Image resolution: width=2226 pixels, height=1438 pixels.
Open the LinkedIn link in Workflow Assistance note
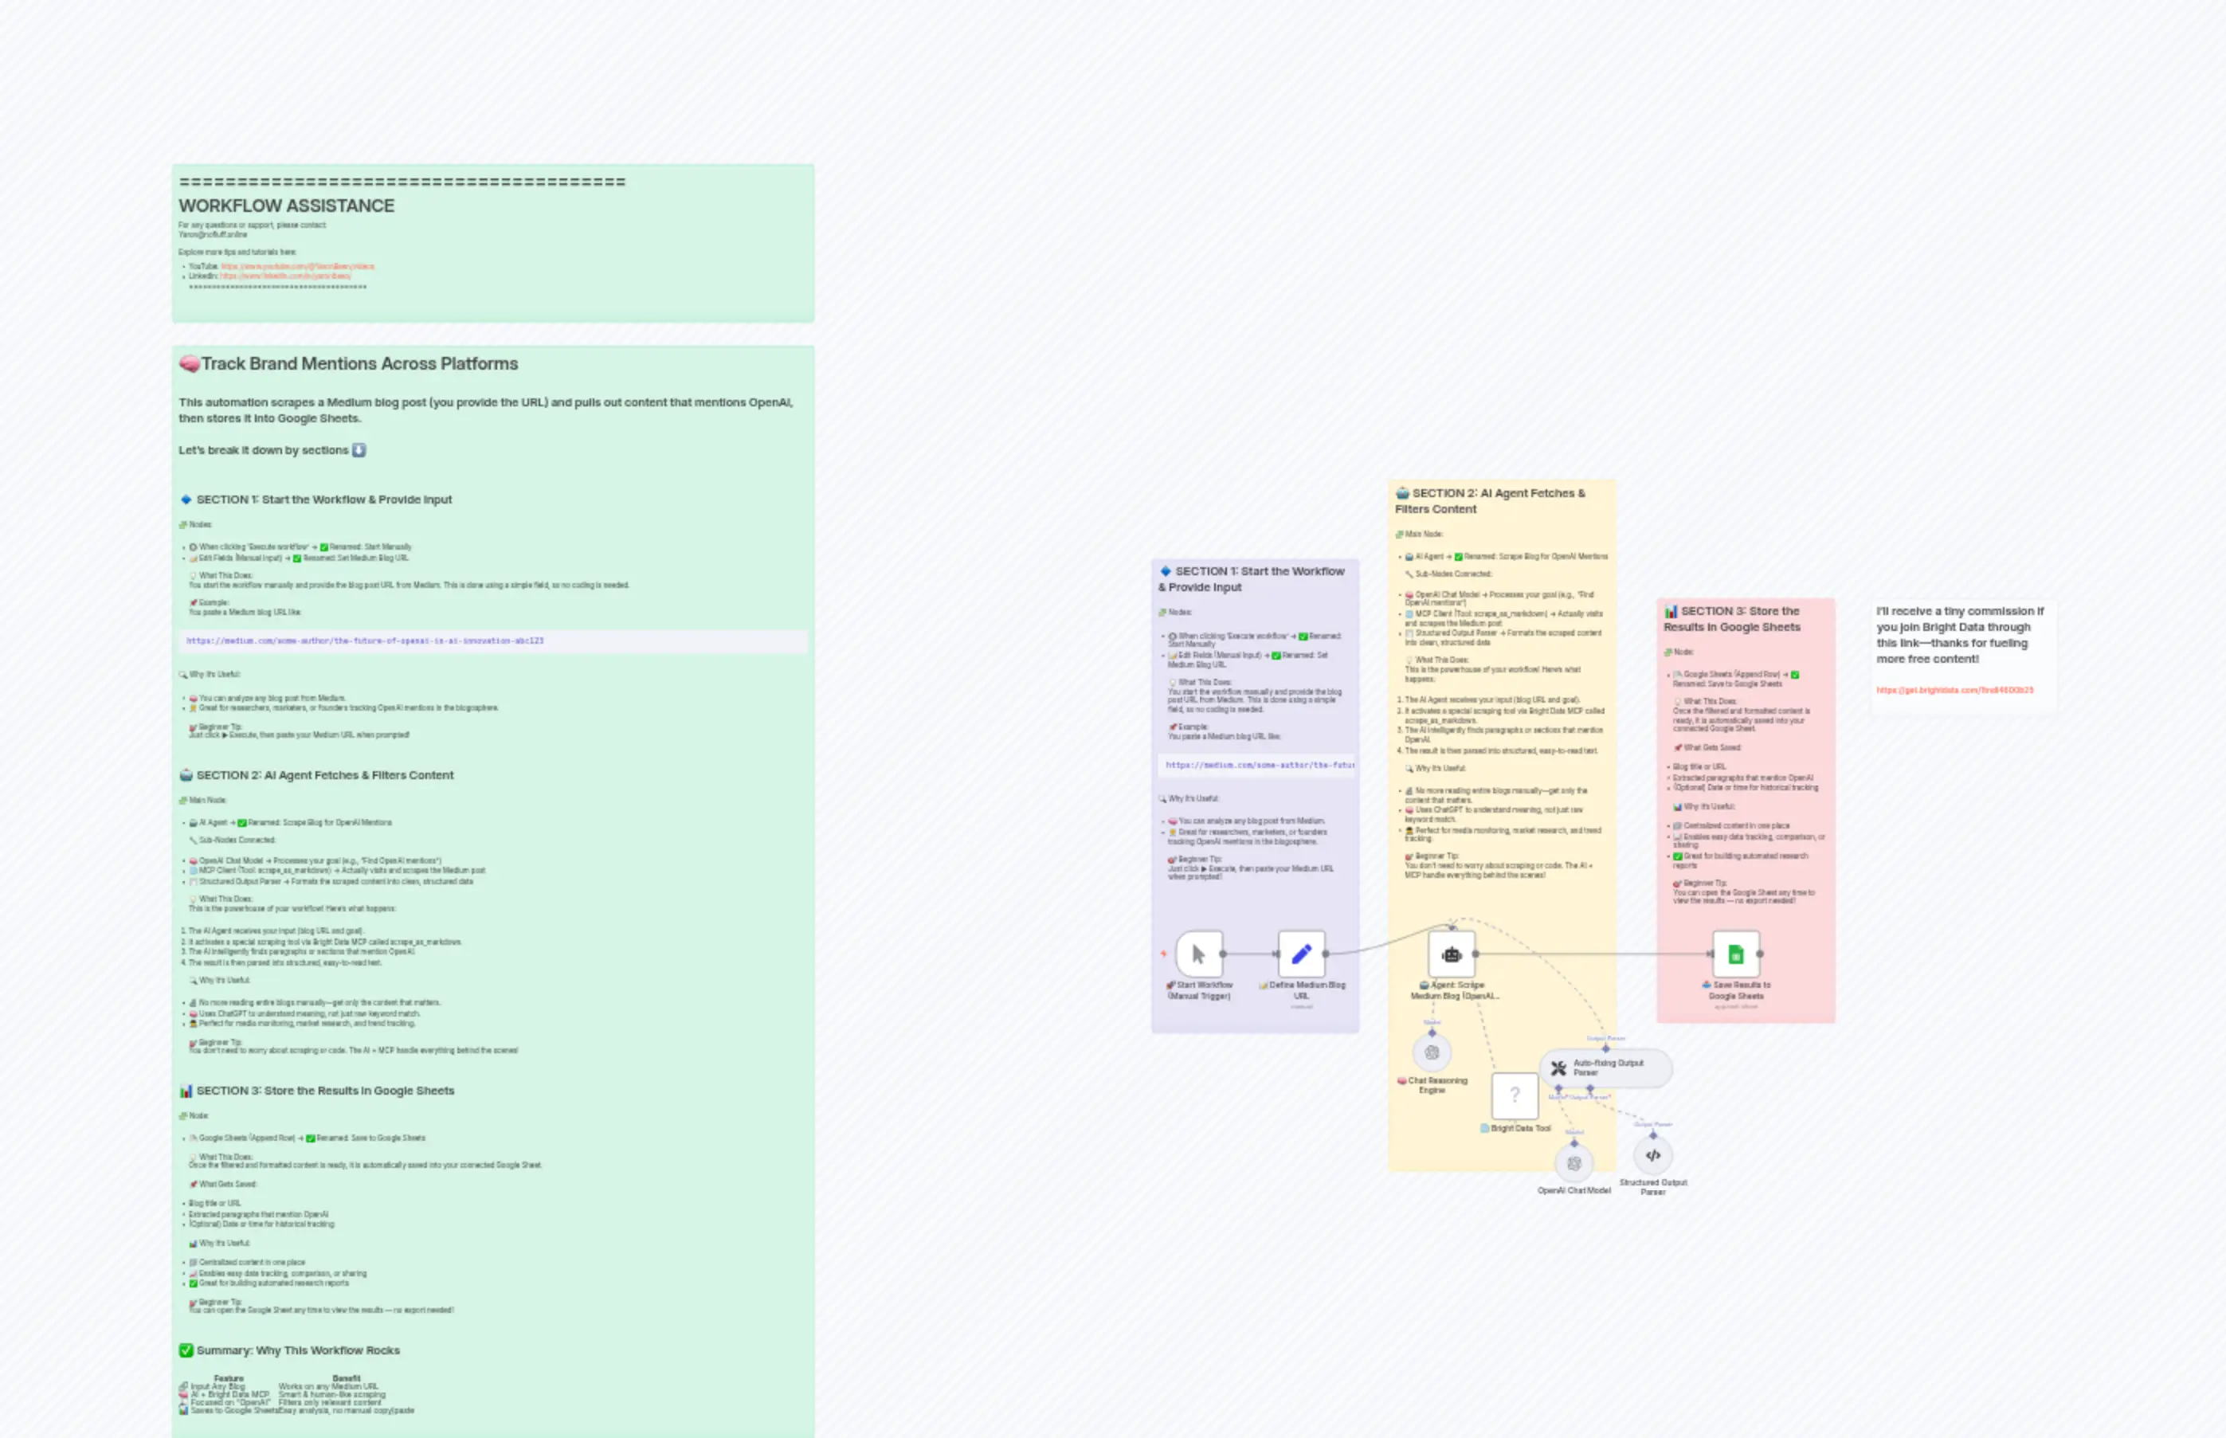coord(284,276)
